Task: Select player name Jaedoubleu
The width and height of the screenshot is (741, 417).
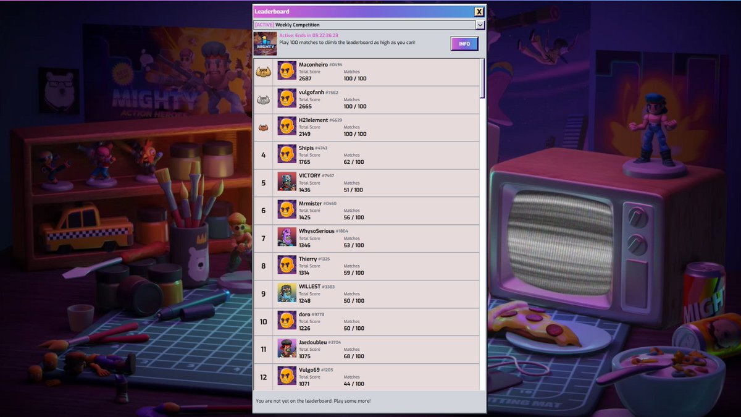Action: (312, 342)
